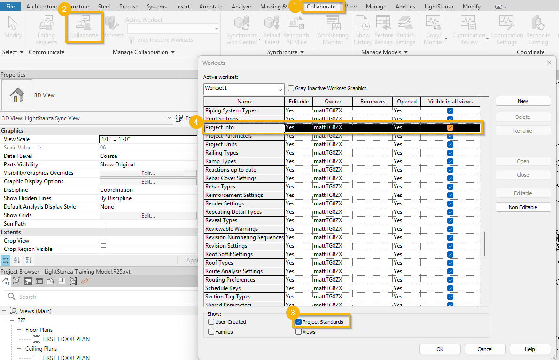559x360 pixels.
Task: Check the User-Created show option
Action: click(211, 322)
